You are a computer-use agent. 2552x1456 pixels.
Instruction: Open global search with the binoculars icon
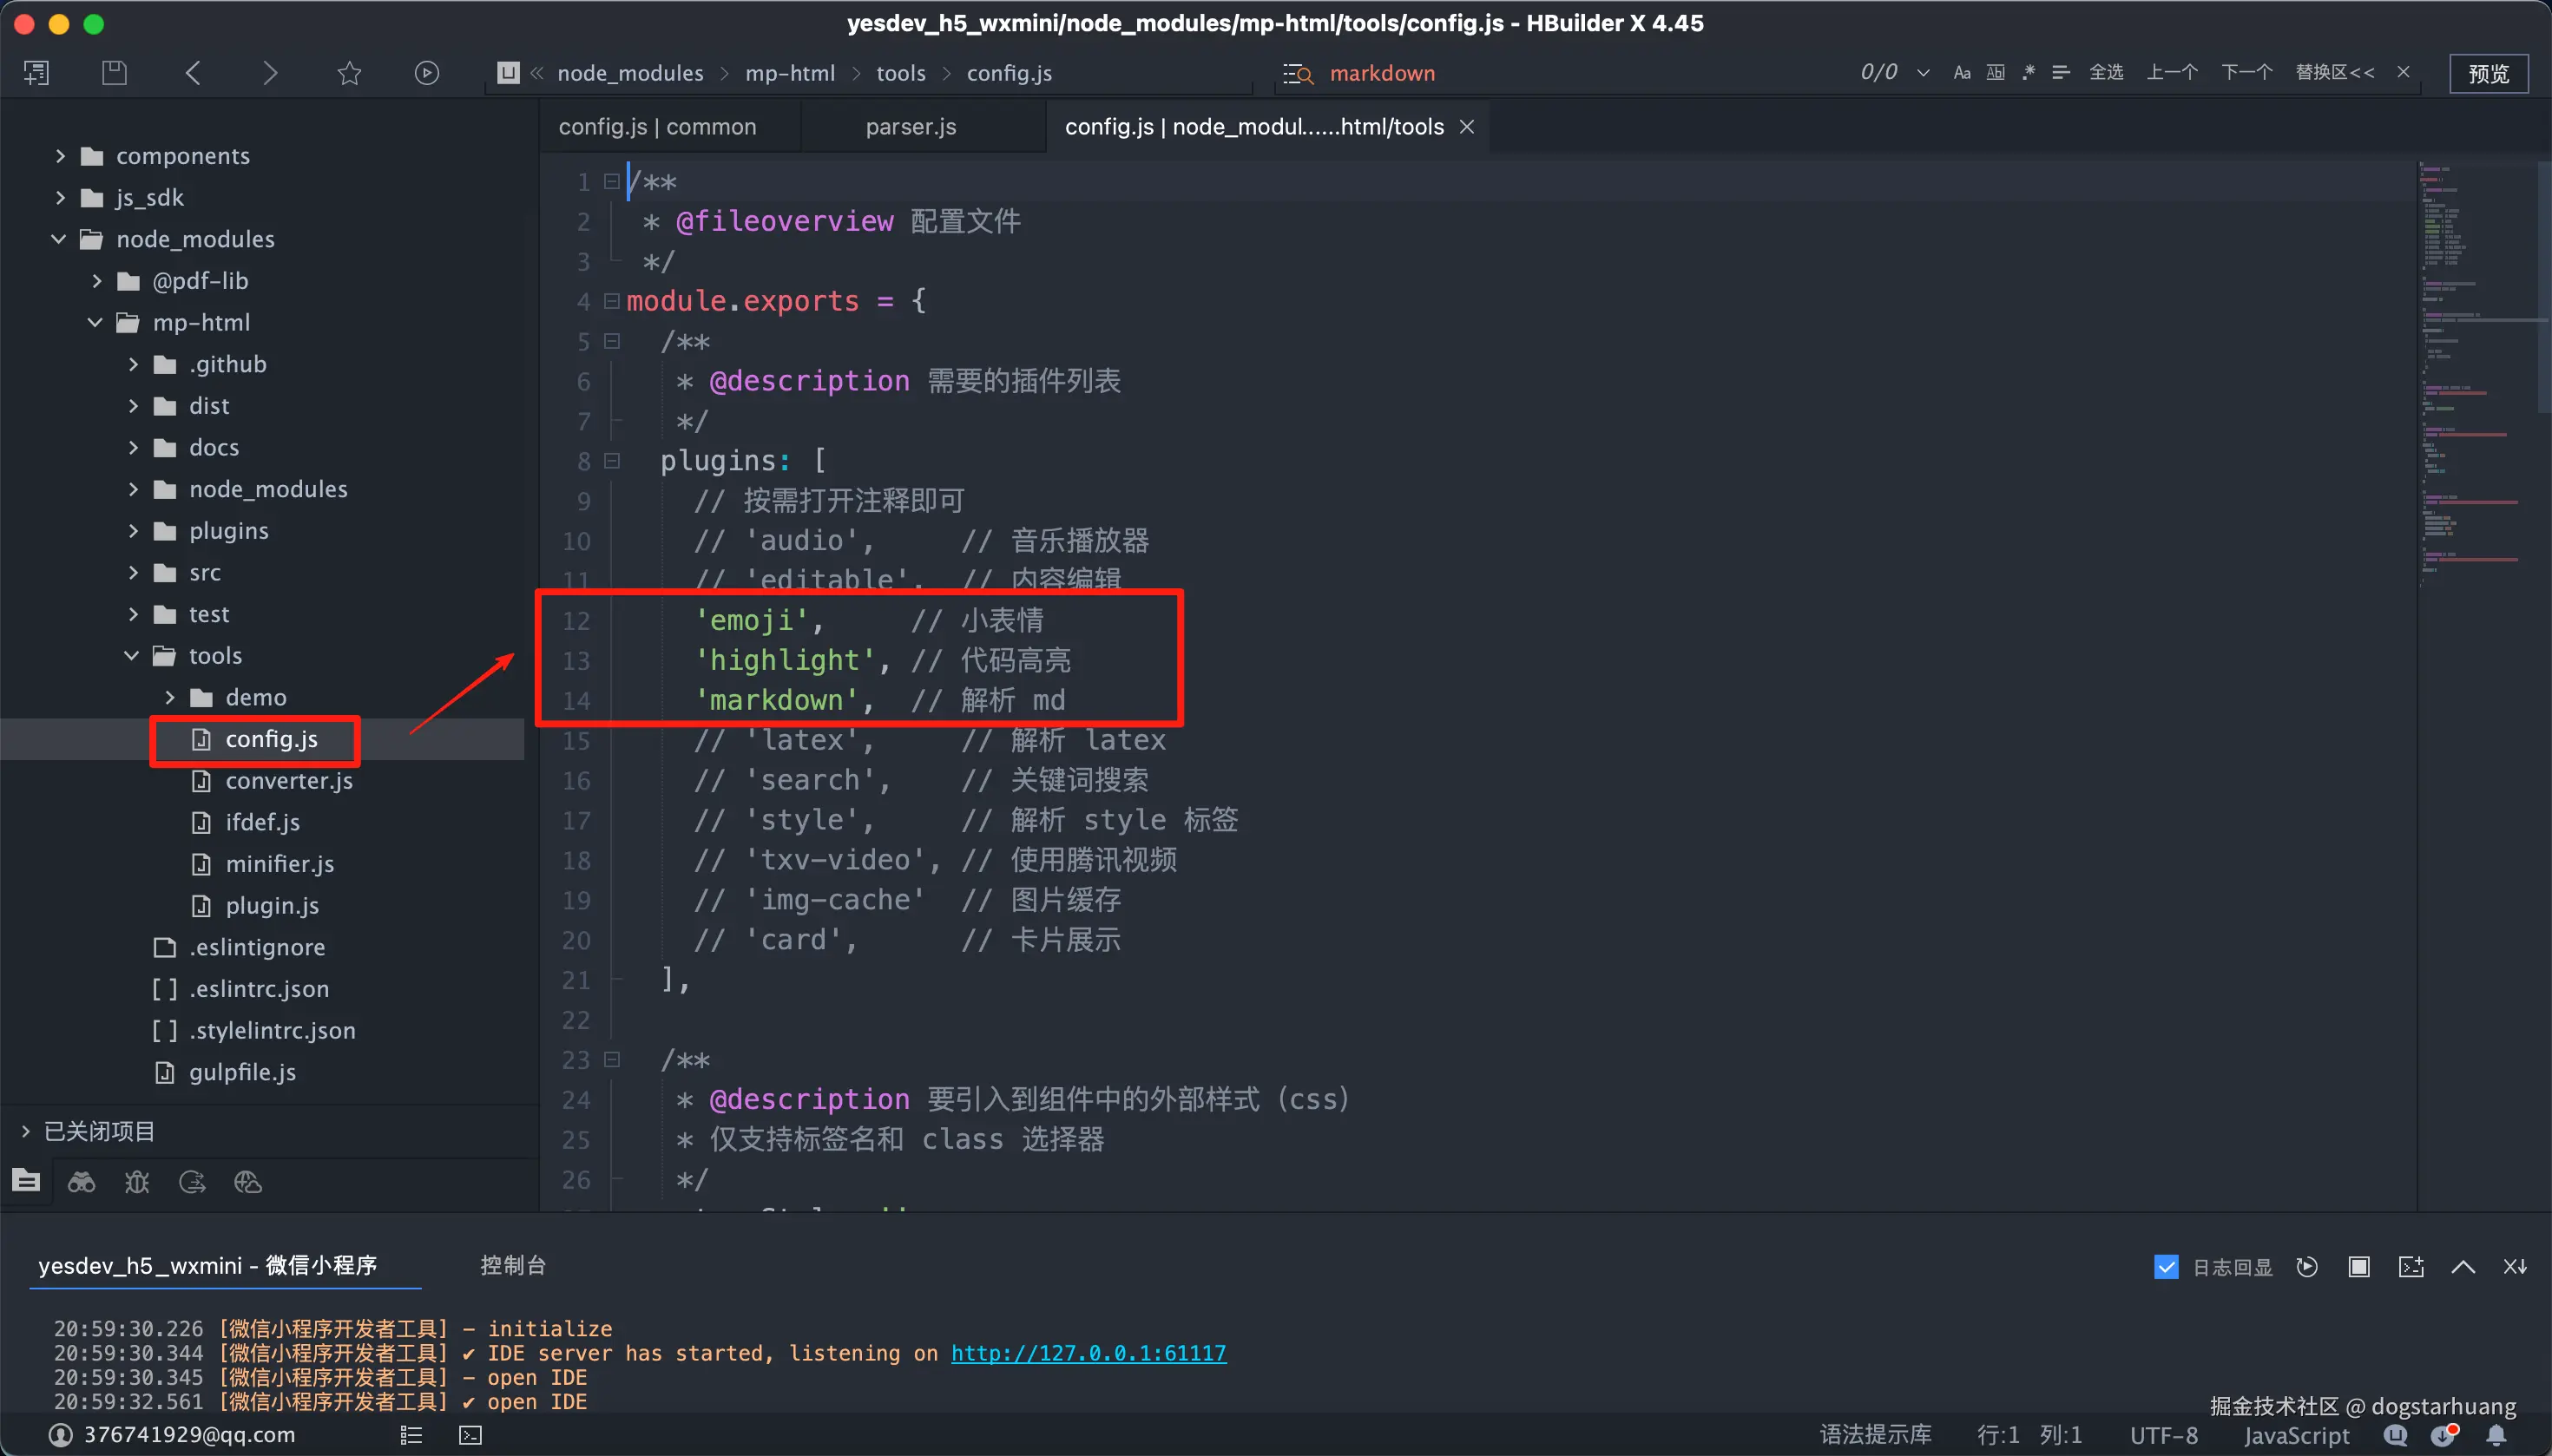tap(81, 1181)
